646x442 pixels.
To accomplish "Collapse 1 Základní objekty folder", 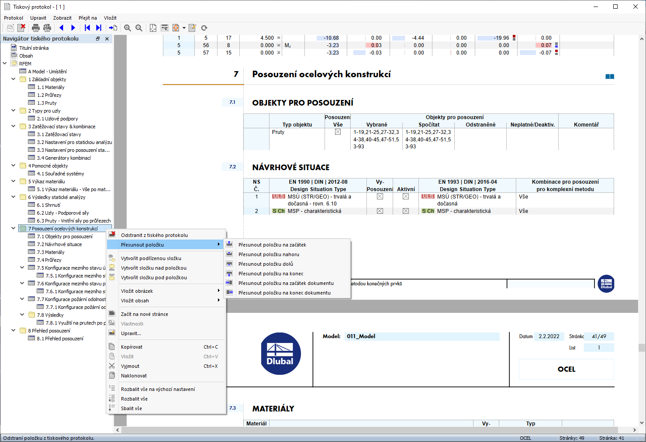I will (14, 79).
